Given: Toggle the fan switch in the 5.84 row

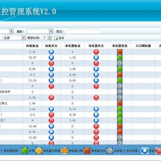Looking at the screenshot, I should [51, 69].
